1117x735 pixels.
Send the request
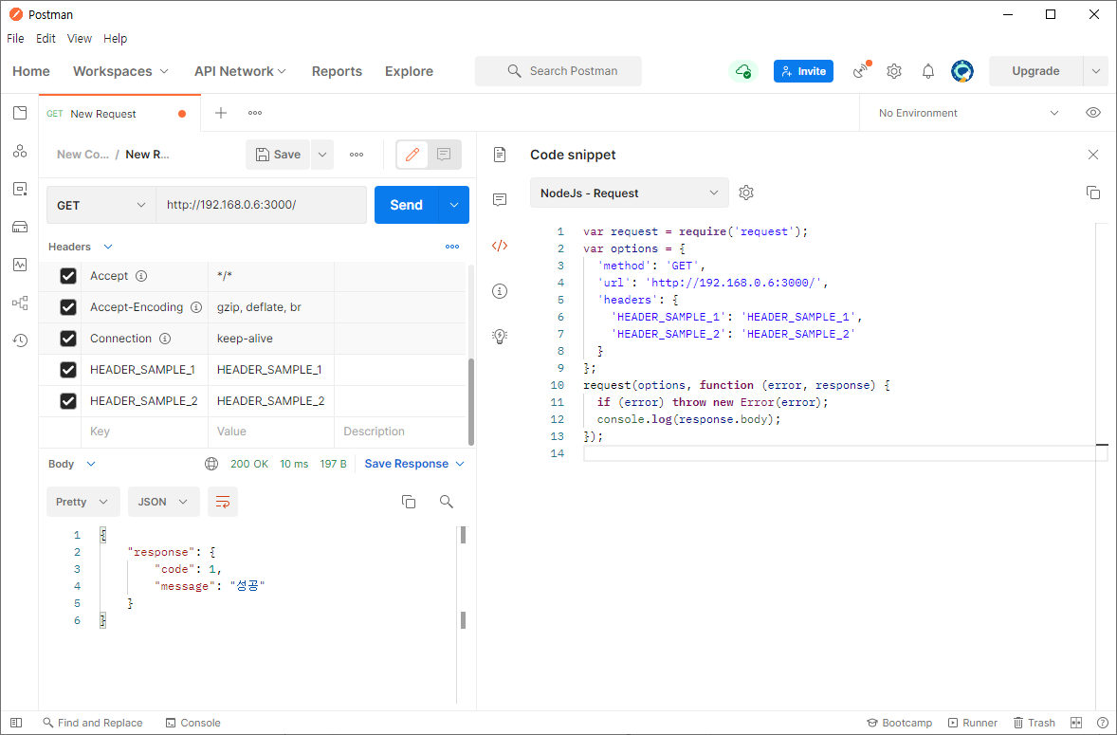coord(407,205)
